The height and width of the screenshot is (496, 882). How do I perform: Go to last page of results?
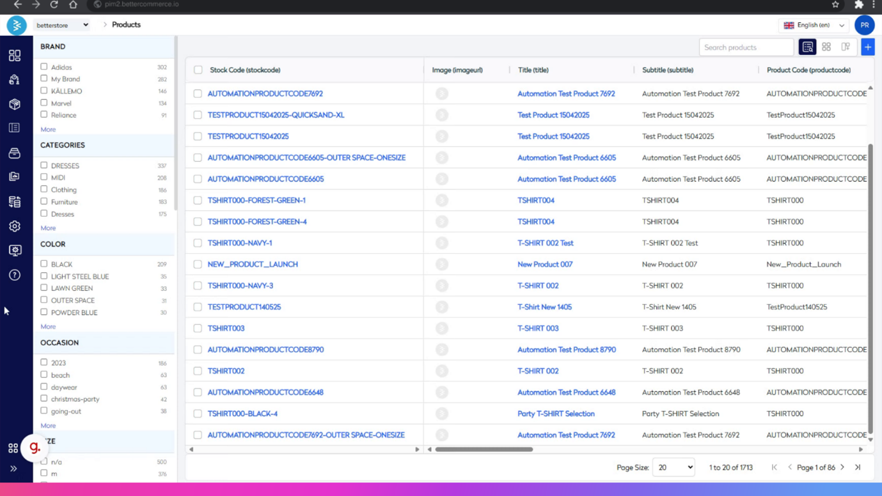pyautogui.click(x=858, y=467)
